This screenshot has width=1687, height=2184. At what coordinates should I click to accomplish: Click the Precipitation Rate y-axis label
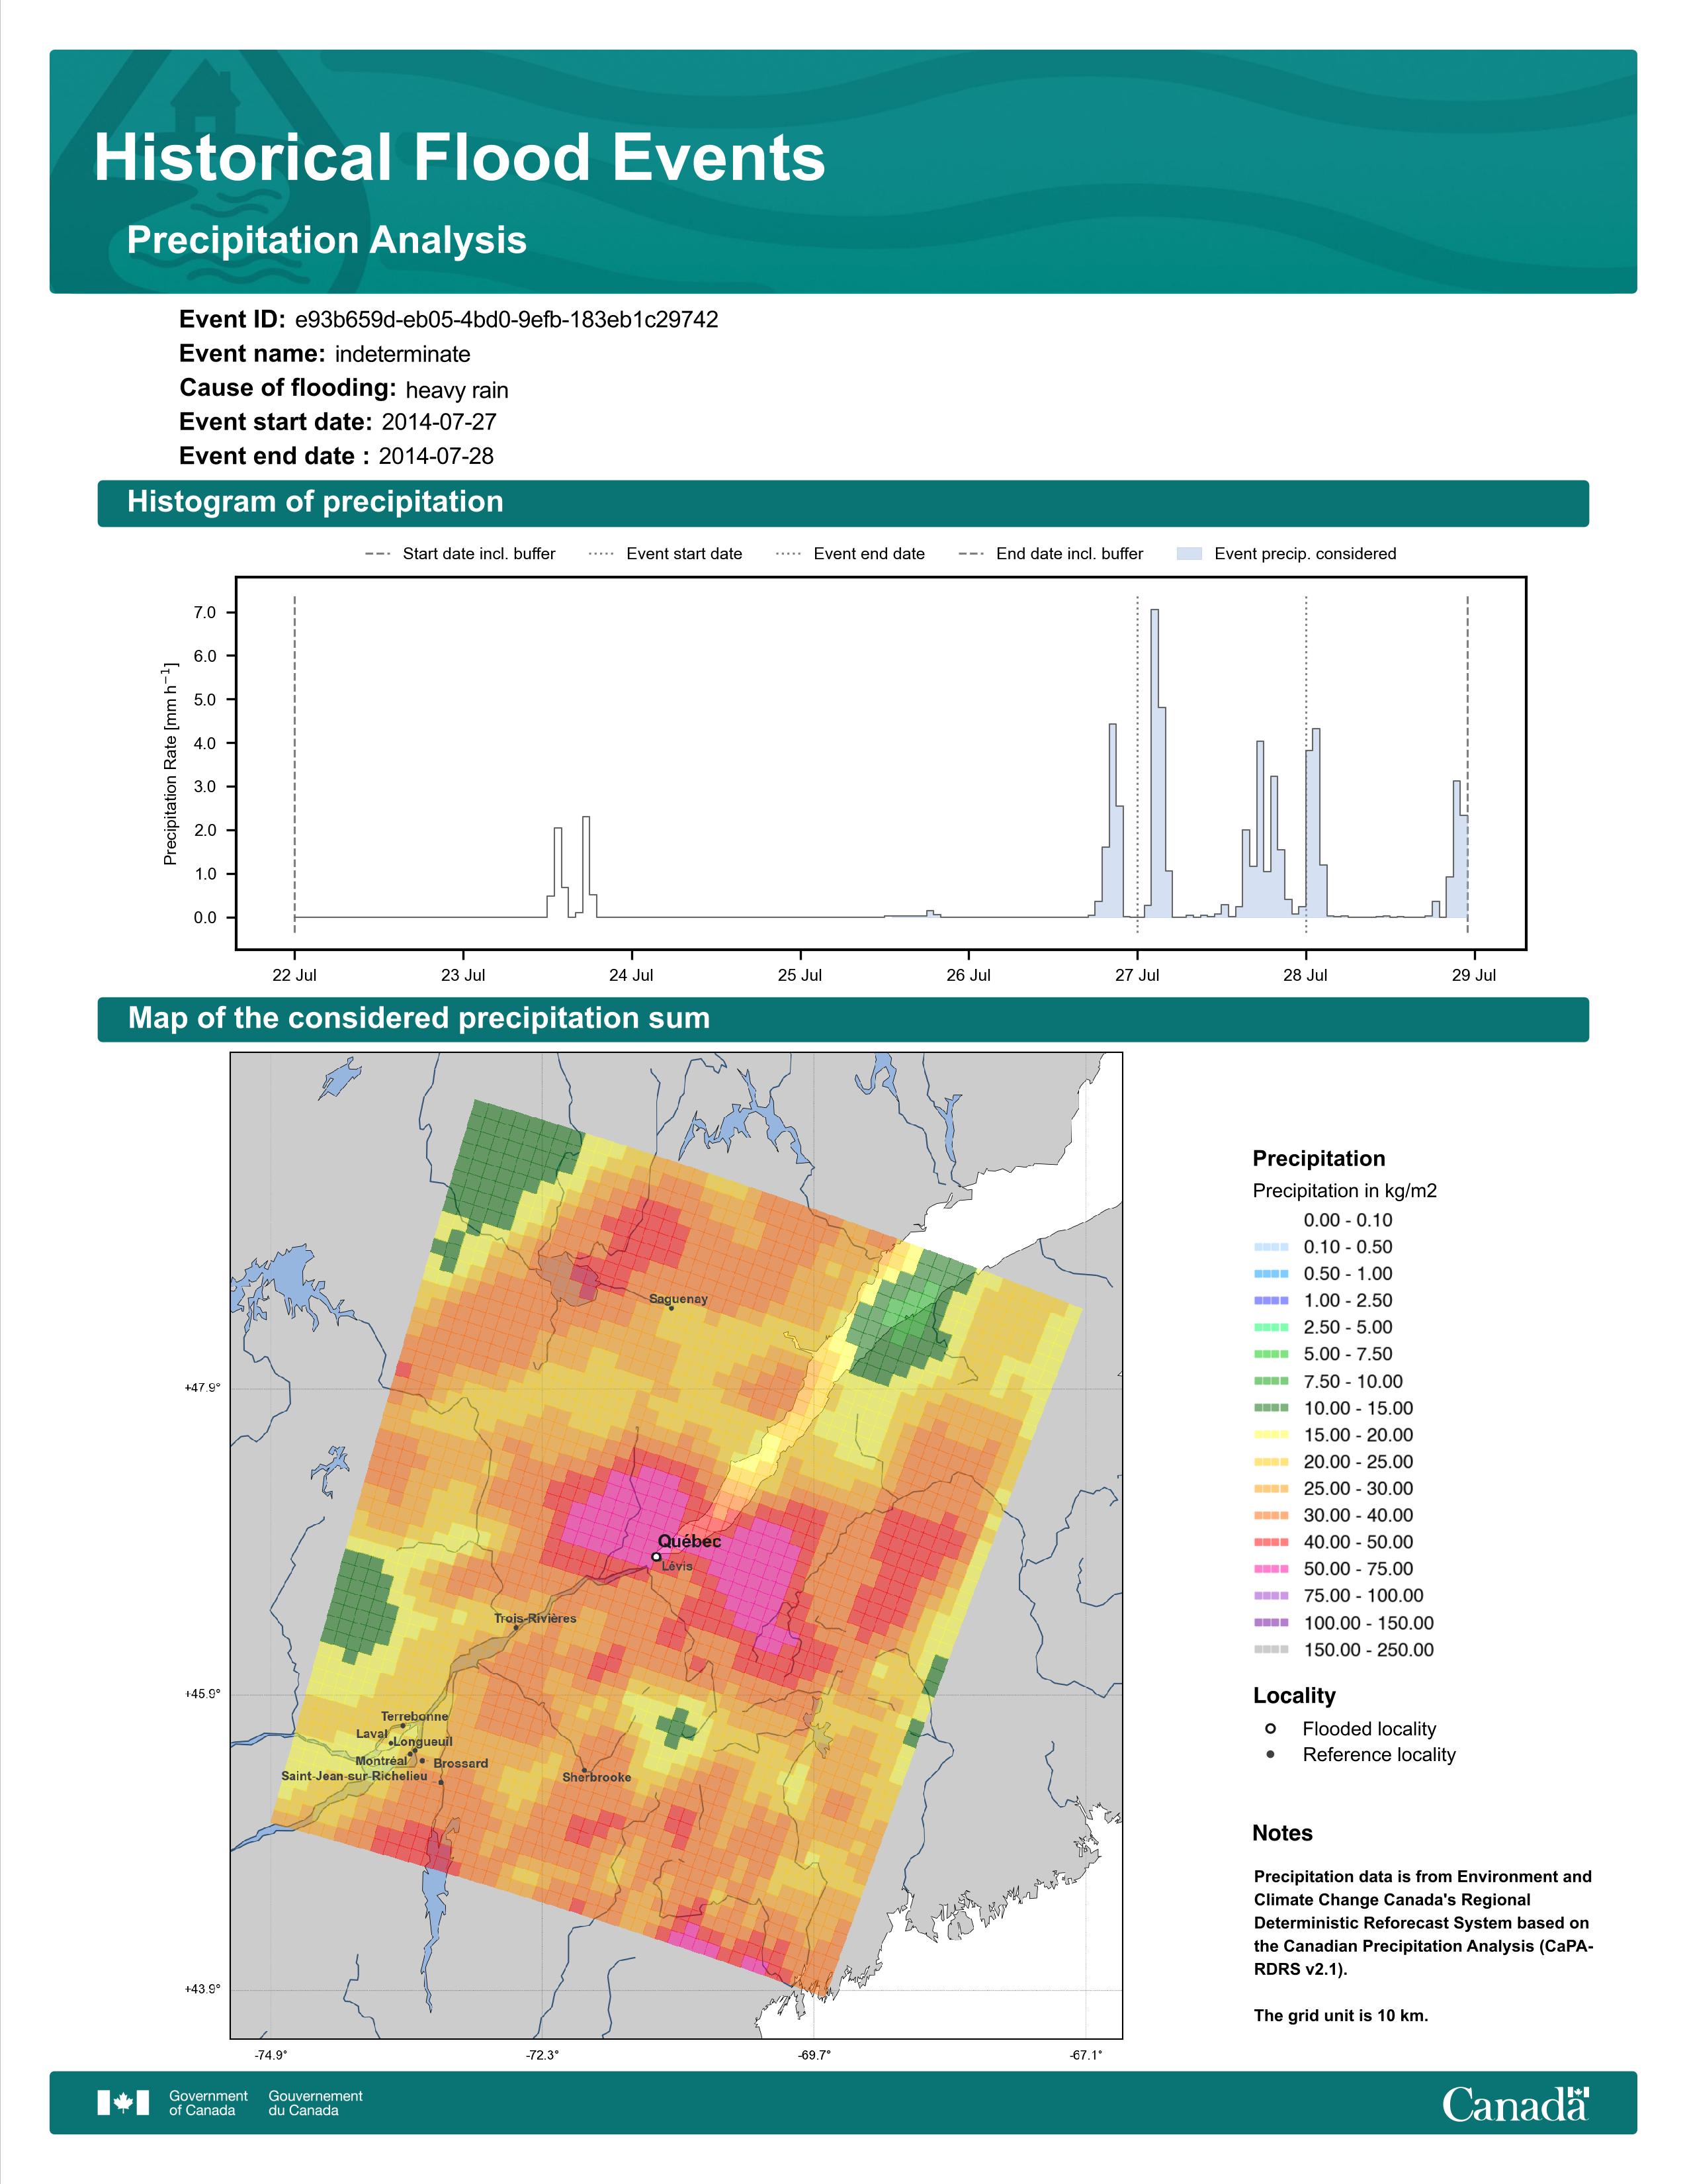(x=171, y=763)
